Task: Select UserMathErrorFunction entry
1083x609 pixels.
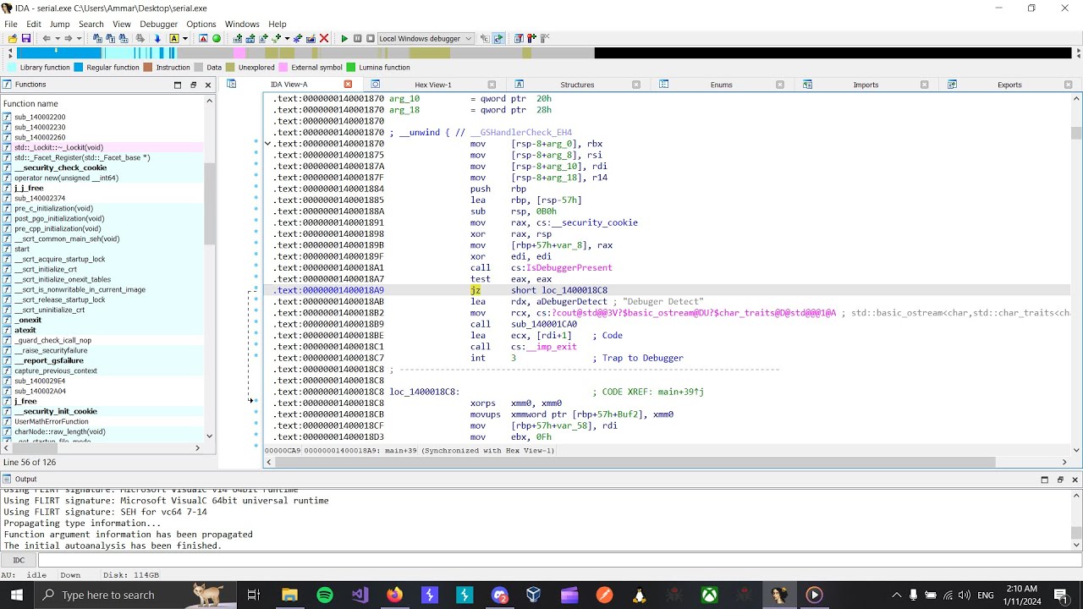Action: (x=102, y=421)
